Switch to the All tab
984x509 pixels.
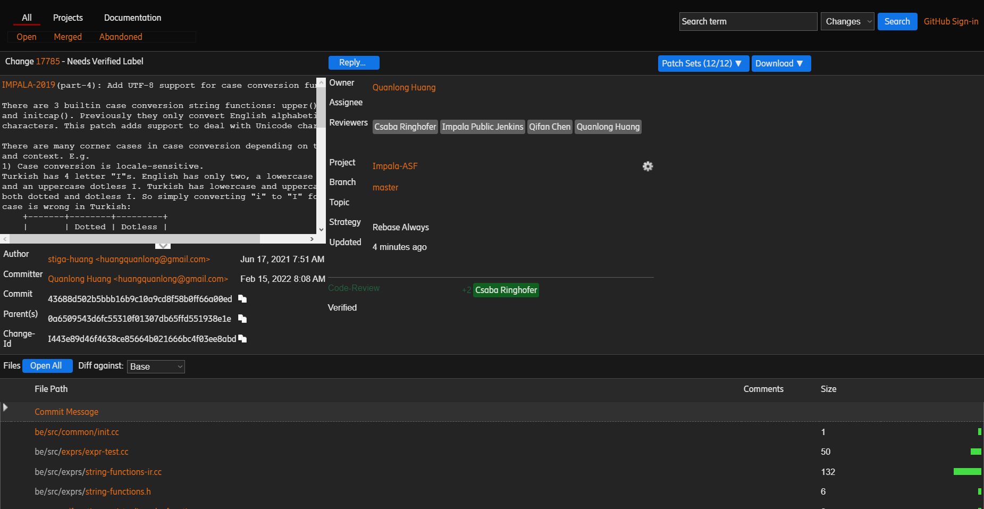(x=27, y=18)
